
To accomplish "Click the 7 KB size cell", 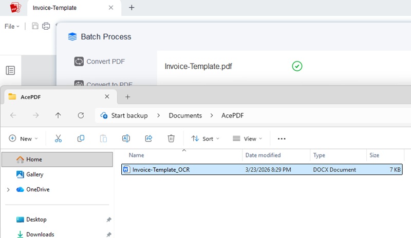I will [395, 170].
